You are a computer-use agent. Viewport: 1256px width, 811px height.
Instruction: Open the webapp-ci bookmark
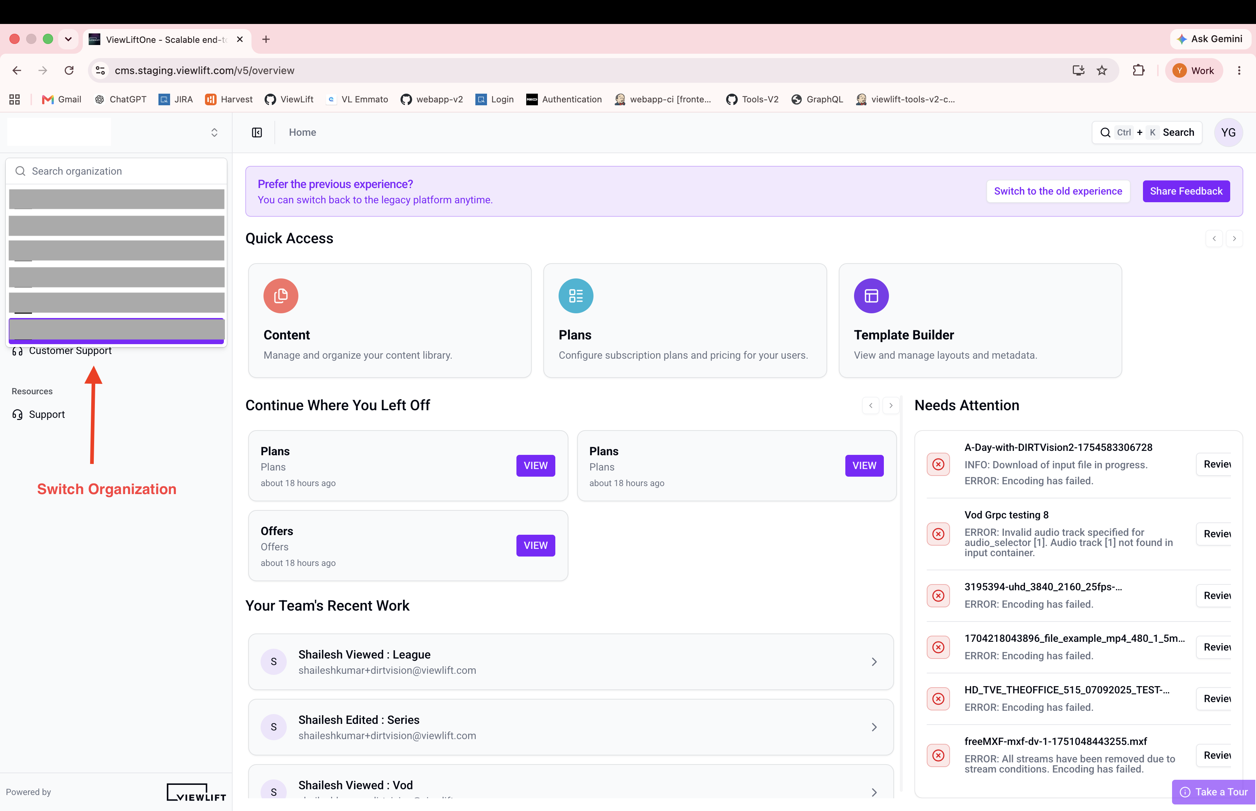point(663,99)
